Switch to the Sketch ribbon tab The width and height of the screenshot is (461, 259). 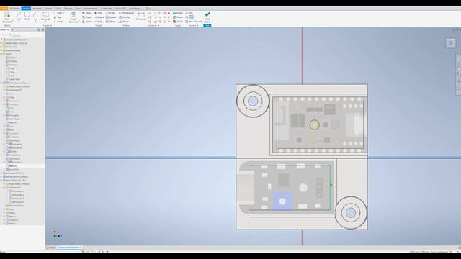point(26,9)
